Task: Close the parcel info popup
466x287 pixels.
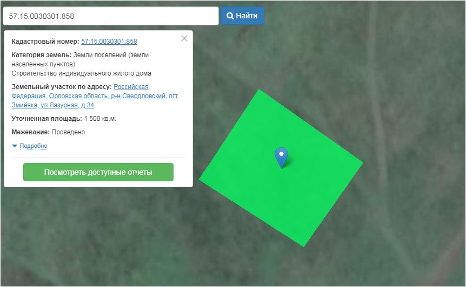Action: (184, 38)
